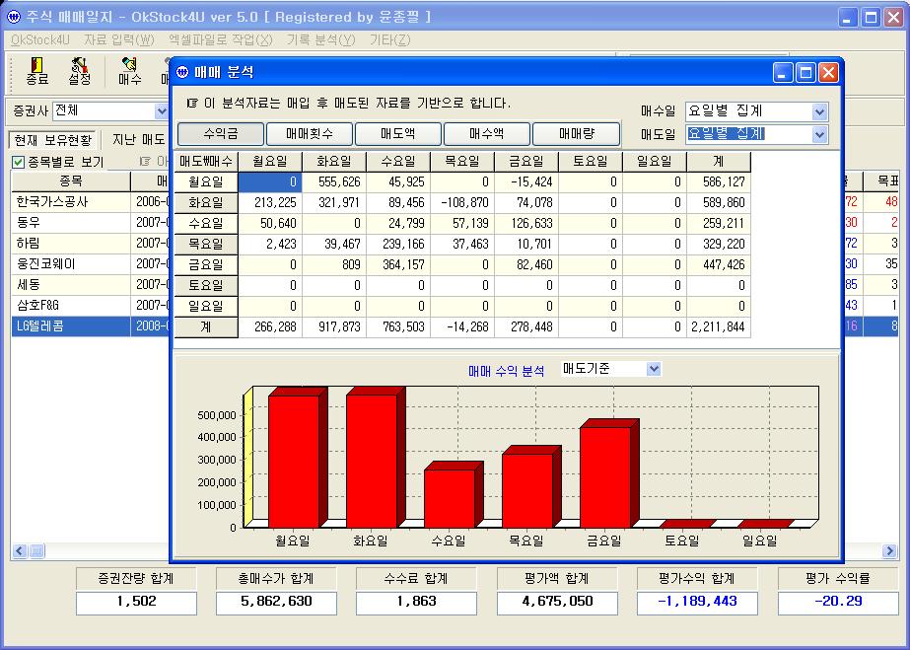The height and width of the screenshot is (650, 910).
Task: Click the 종목 column header
Action: [71, 181]
